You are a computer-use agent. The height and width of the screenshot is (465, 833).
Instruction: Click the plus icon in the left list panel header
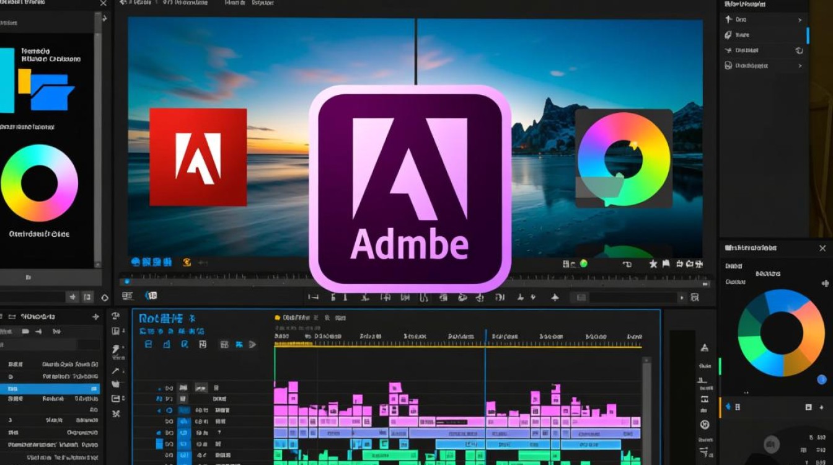(95, 316)
